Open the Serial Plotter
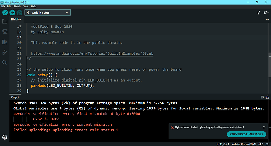Screen dimensions: 271x146 point(259,13)
